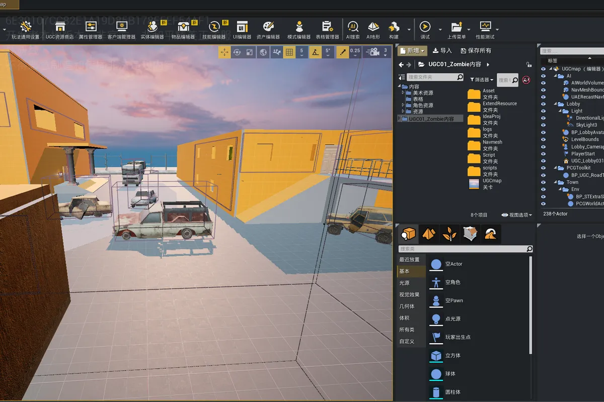Toggle visibility of PlayerStart actor
The height and width of the screenshot is (402, 604).
[x=543, y=154]
